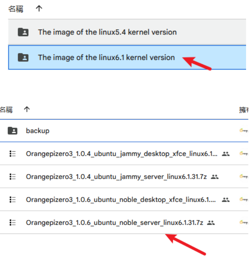Image resolution: width=249 pixels, height=258 pixels.
Task: Sort by 名稱 column in lower list
Action: (6, 110)
